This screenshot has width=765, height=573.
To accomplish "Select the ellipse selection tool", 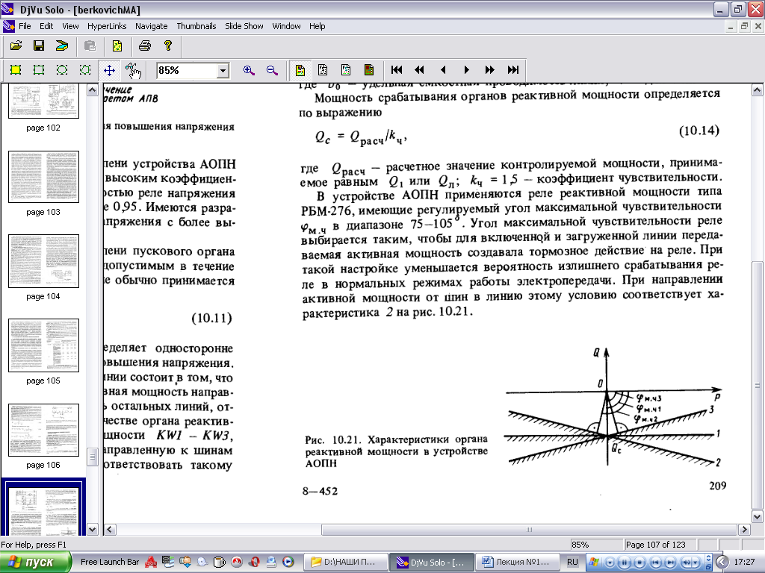I will tap(62, 70).
